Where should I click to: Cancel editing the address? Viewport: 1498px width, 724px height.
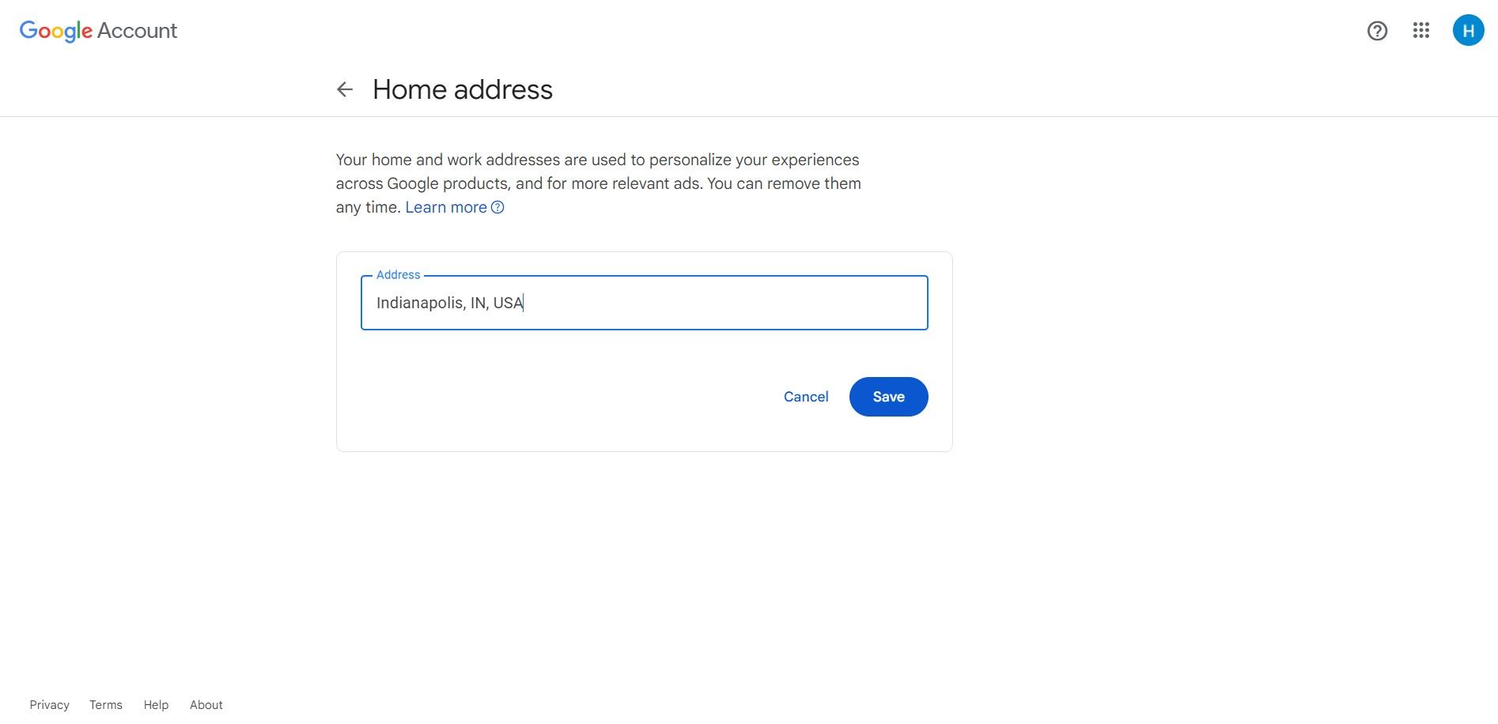tap(805, 397)
